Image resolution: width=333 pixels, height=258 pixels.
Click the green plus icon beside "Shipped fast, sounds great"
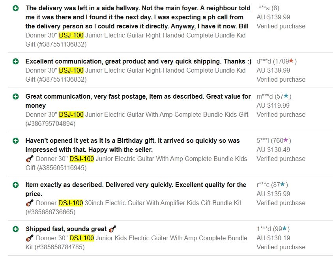coord(15,229)
